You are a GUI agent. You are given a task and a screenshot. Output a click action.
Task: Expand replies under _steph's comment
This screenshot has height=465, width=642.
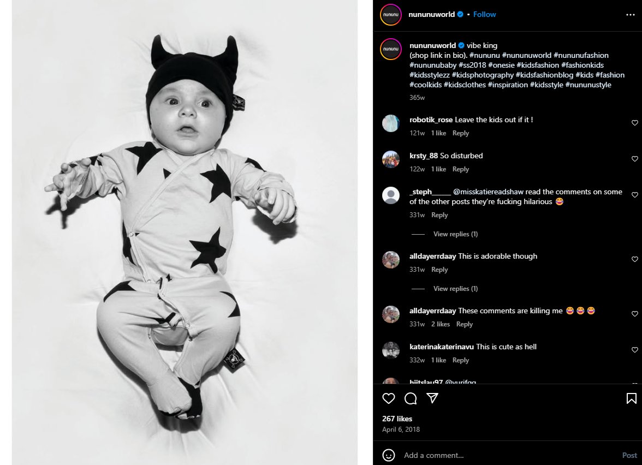coord(455,234)
